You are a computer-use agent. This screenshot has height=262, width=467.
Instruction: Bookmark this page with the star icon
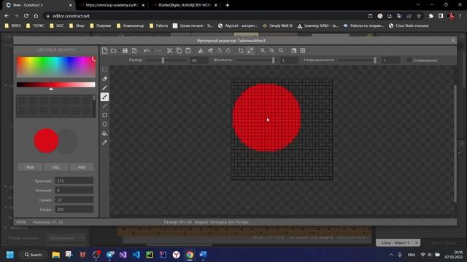click(x=419, y=16)
